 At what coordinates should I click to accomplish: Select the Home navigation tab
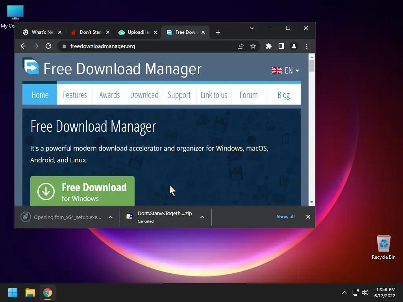point(40,95)
